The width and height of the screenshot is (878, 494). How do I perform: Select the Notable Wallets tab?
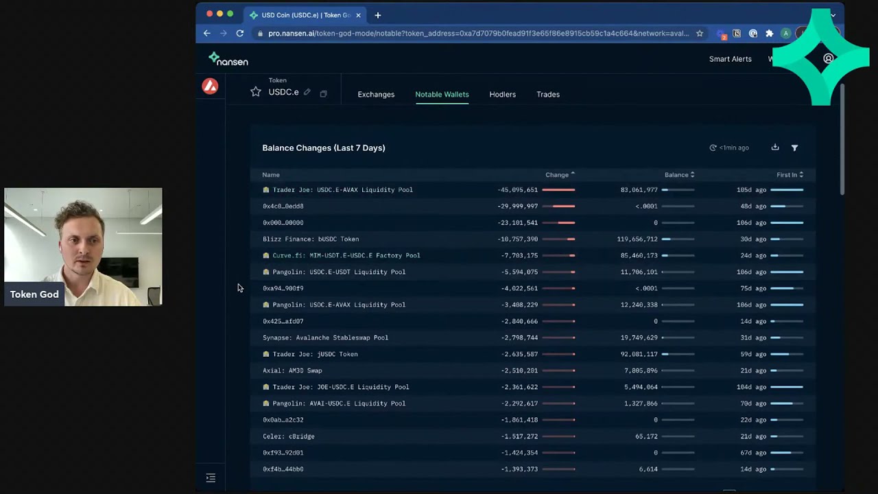pyautogui.click(x=442, y=95)
